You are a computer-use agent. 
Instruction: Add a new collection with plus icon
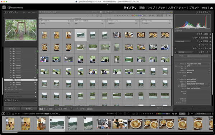[36, 100]
